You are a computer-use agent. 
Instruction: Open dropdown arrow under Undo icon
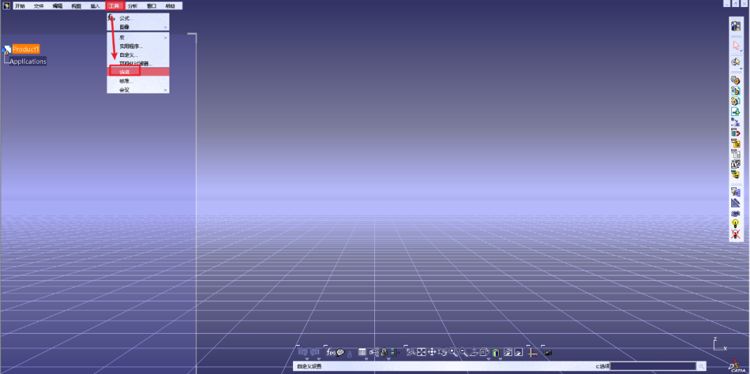click(307, 359)
